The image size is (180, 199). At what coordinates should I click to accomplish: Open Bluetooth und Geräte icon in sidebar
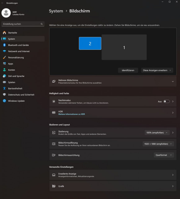click(4, 45)
